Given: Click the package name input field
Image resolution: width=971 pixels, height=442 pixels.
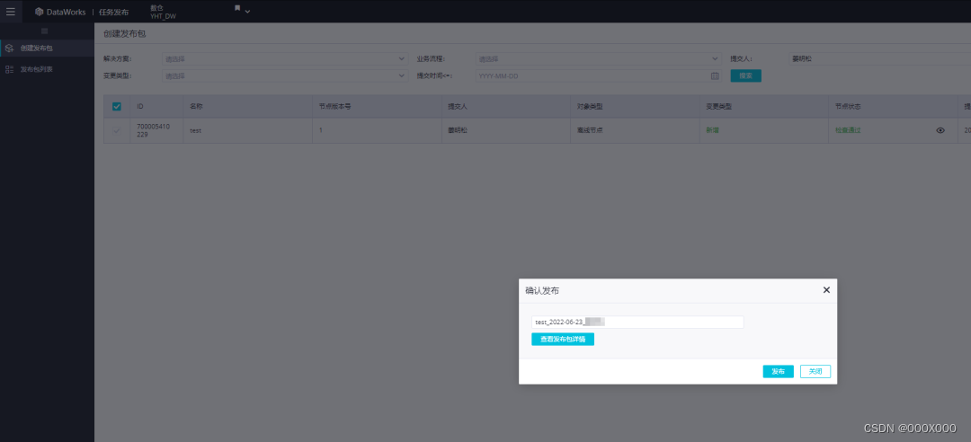Looking at the screenshot, I should click(637, 322).
